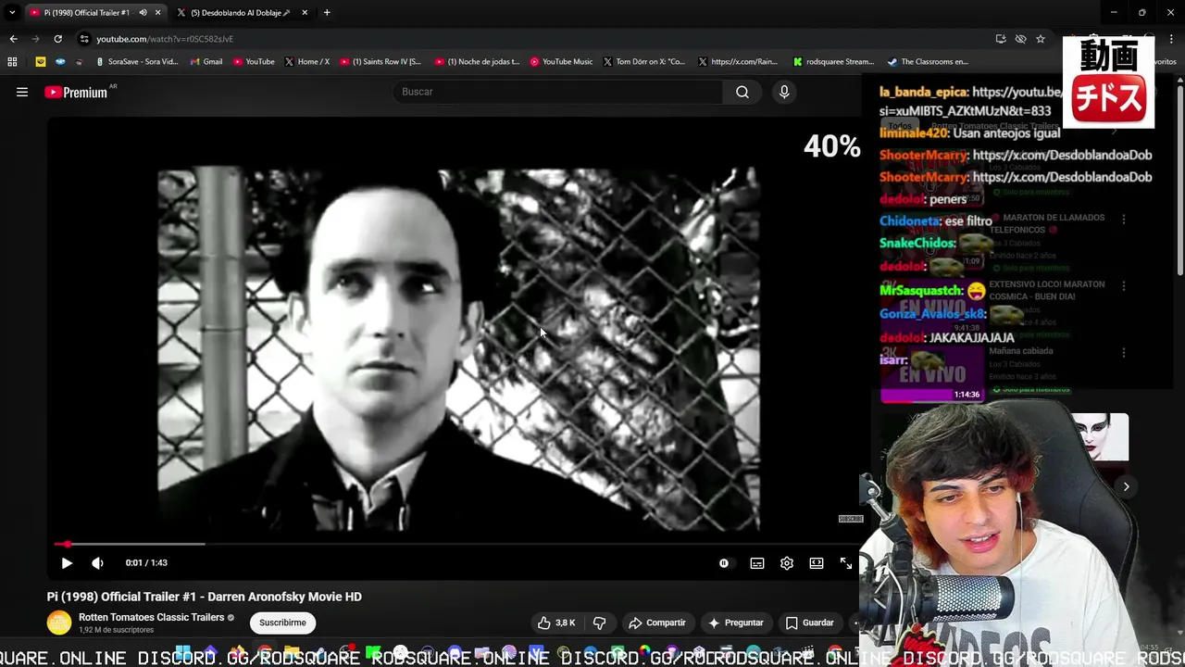Open the MARATON DE LLAMADOS TELEFONICOS video title
Viewport: 1185px width, 667px height.
tap(1047, 223)
